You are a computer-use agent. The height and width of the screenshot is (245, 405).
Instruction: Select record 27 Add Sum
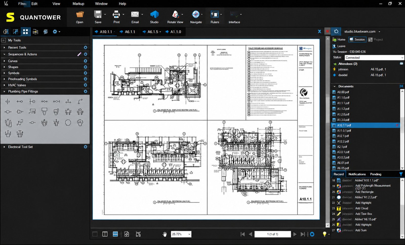click(x=366, y=230)
